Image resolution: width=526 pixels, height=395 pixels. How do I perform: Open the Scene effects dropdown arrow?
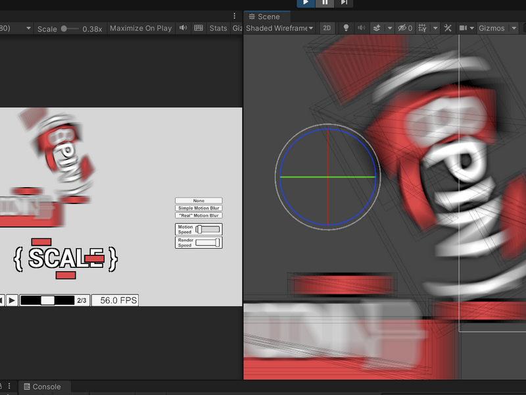click(390, 28)
